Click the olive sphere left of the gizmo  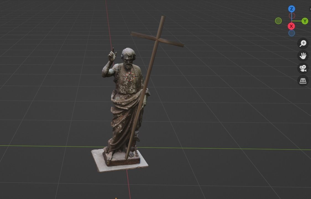coord(278,21)
